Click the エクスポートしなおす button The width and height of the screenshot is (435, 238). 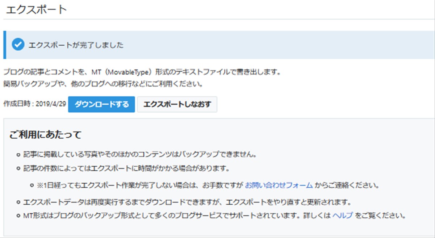tap(177, 104)
